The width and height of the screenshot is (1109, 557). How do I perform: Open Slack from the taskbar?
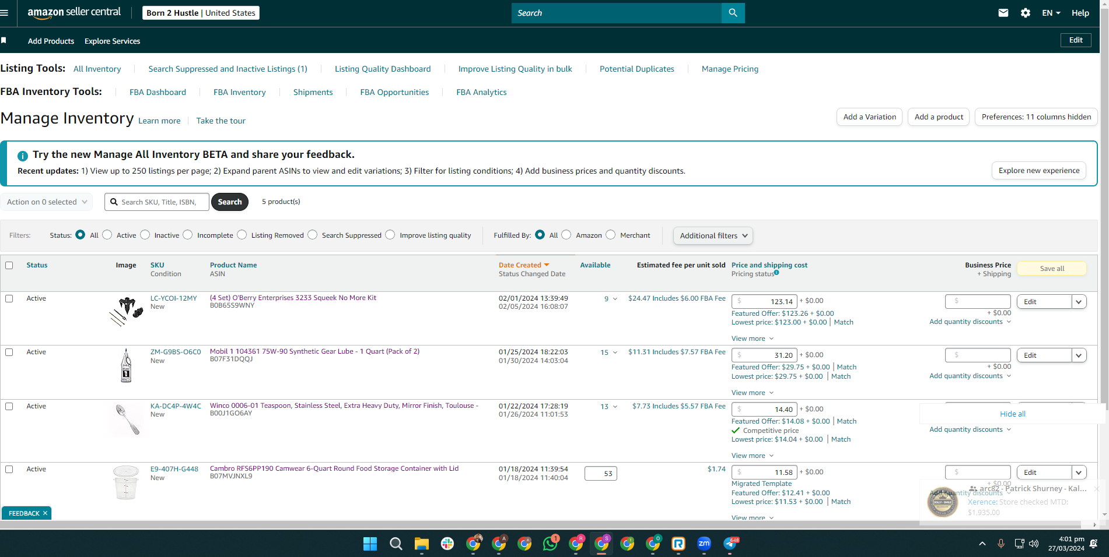click(447, 544)
